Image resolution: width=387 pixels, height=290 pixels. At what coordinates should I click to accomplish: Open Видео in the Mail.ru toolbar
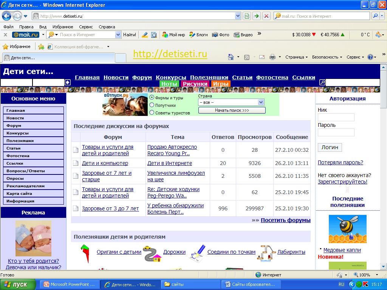[243, 35]
